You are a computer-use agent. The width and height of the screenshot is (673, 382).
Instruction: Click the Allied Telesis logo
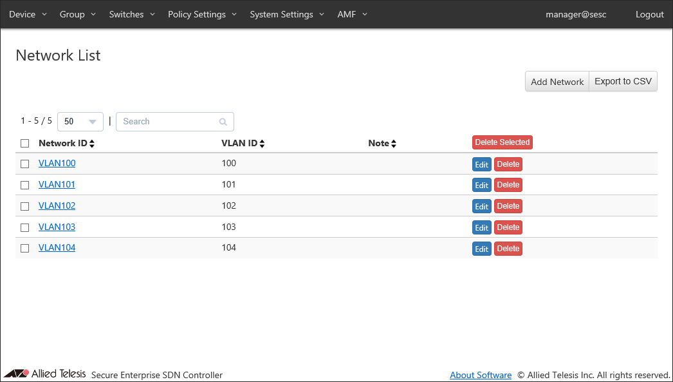pos(45,374)
